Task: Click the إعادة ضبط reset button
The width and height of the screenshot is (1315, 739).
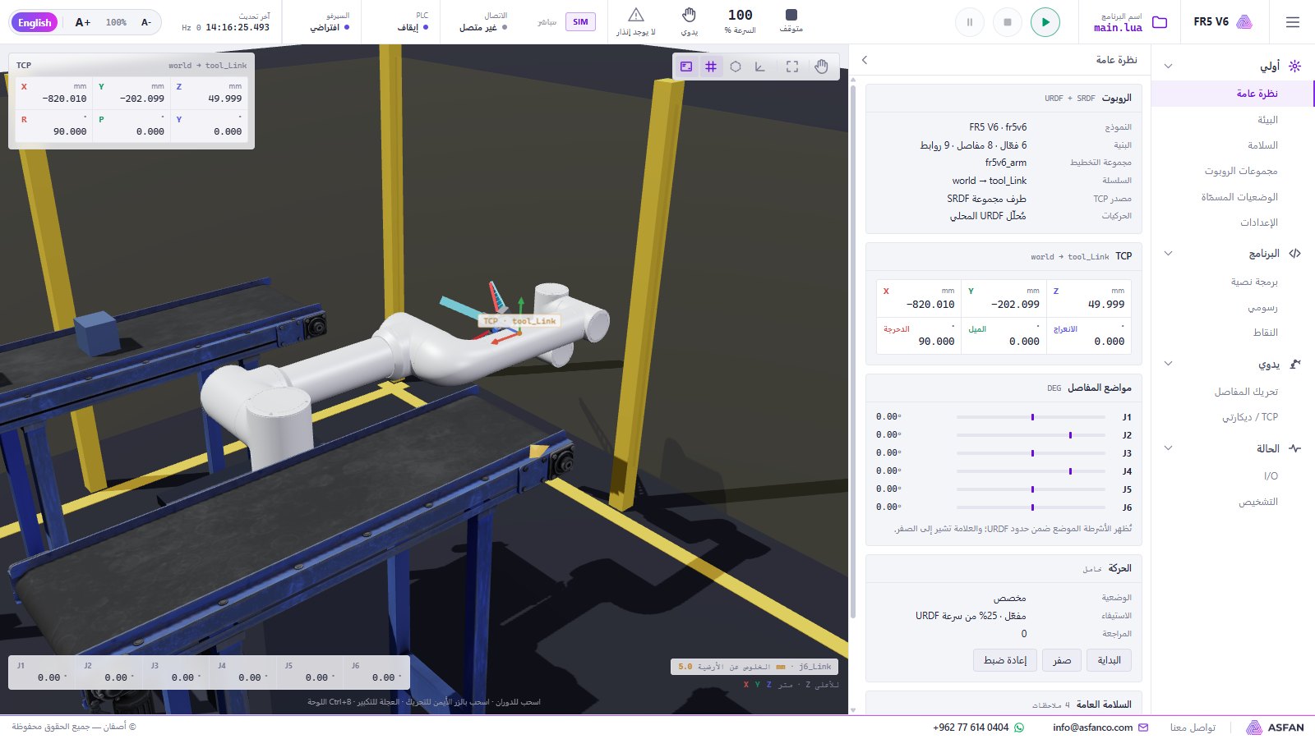Action: pyautogui.click(x=1005, y=660)
